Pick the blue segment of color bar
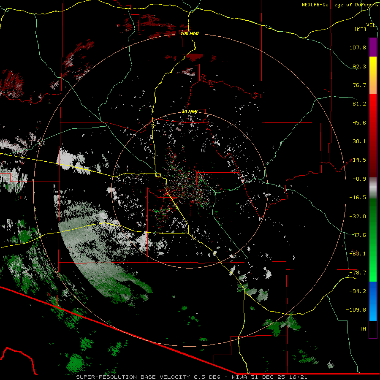 [373, 301]
